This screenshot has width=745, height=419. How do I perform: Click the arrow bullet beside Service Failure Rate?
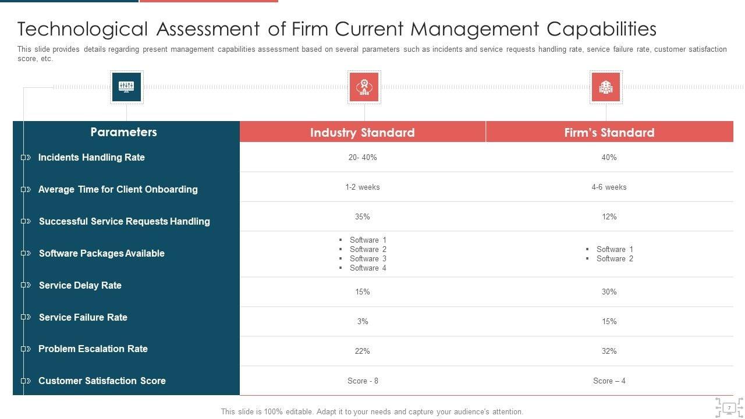tap(26, 317)
